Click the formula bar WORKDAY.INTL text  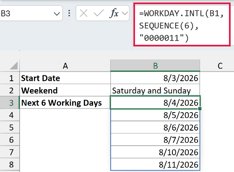pos(182,26)
